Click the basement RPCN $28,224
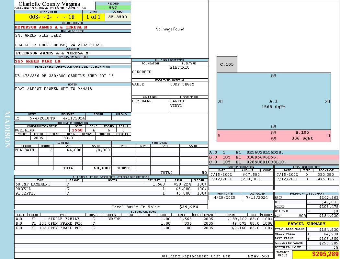 click(182, 184)
